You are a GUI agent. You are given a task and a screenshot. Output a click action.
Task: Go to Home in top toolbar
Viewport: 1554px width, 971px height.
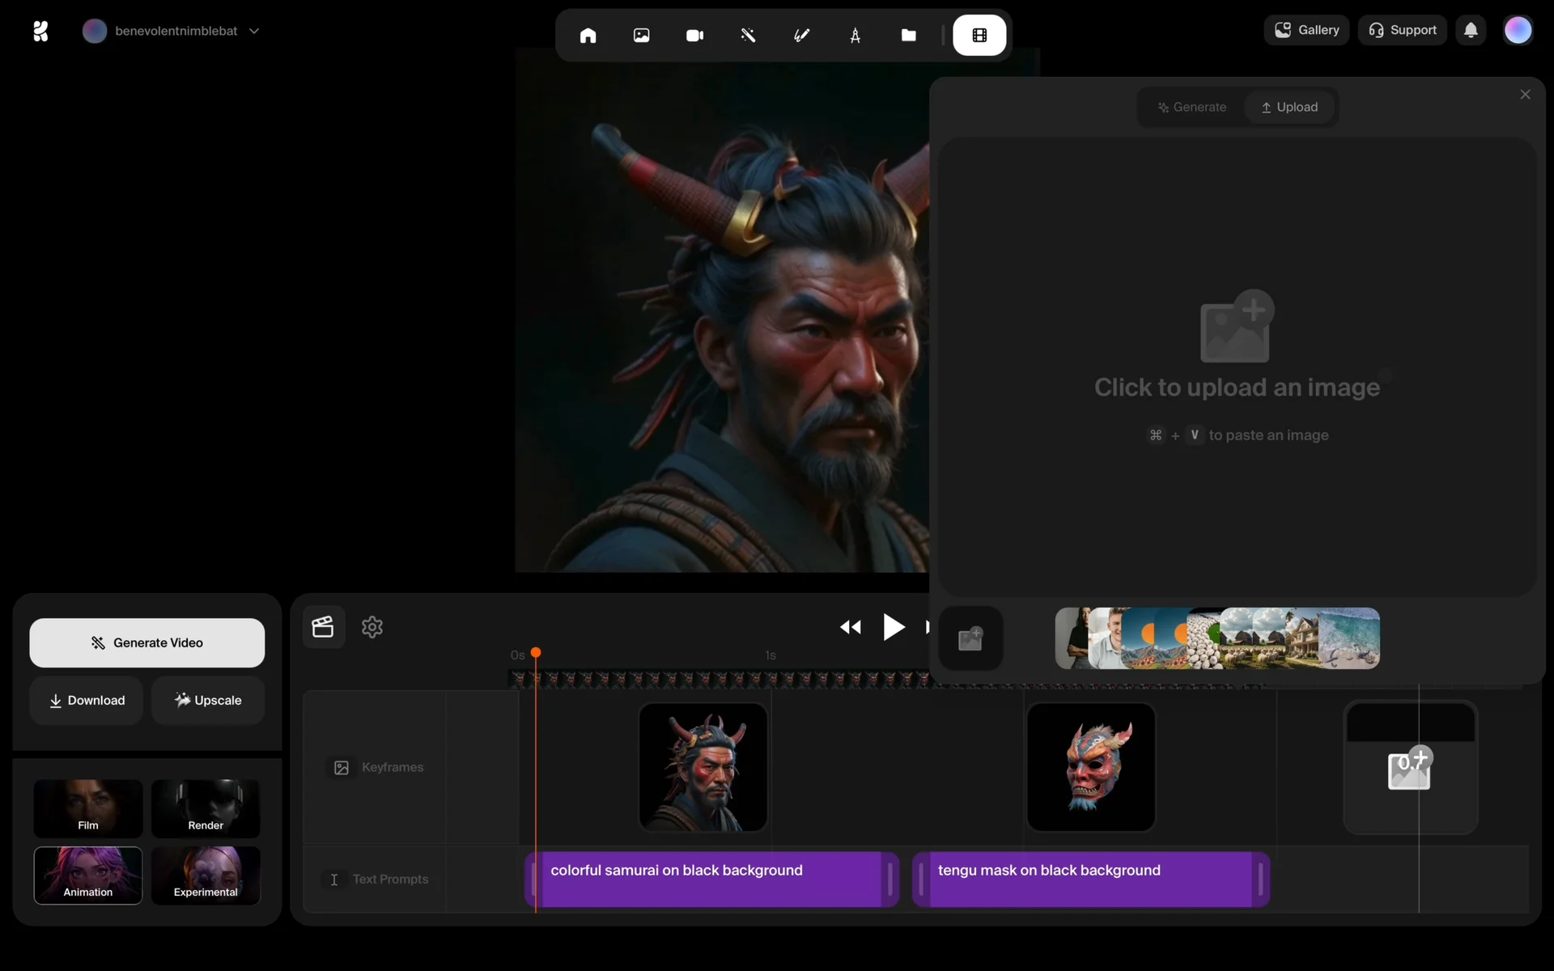coord(588,36)
